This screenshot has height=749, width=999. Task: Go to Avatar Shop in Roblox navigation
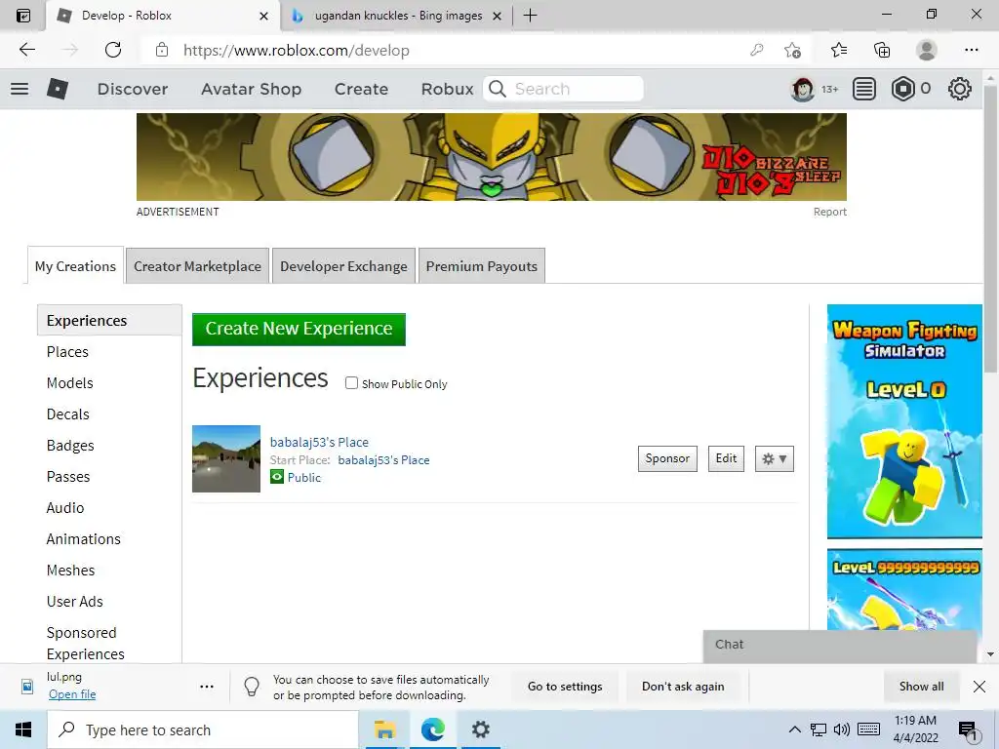(251, 89)
